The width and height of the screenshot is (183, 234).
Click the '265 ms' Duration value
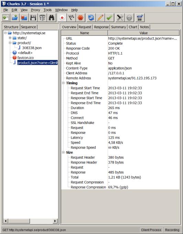(x=114, y=108)
